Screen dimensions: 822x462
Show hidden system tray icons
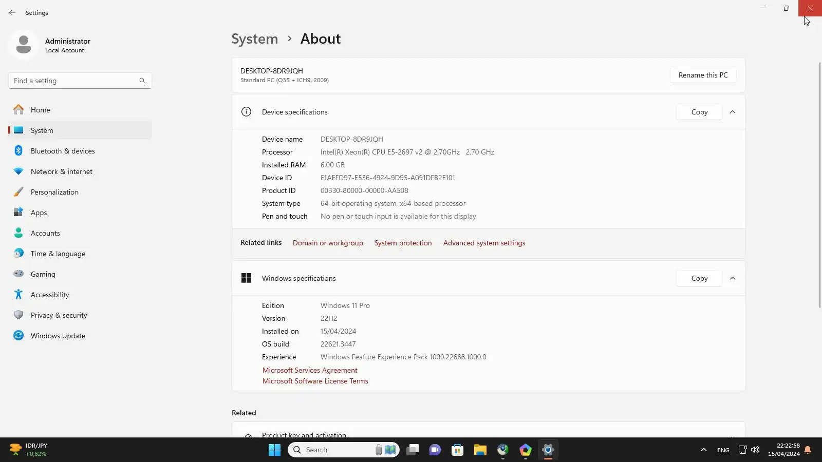click(x=703, y=450)
